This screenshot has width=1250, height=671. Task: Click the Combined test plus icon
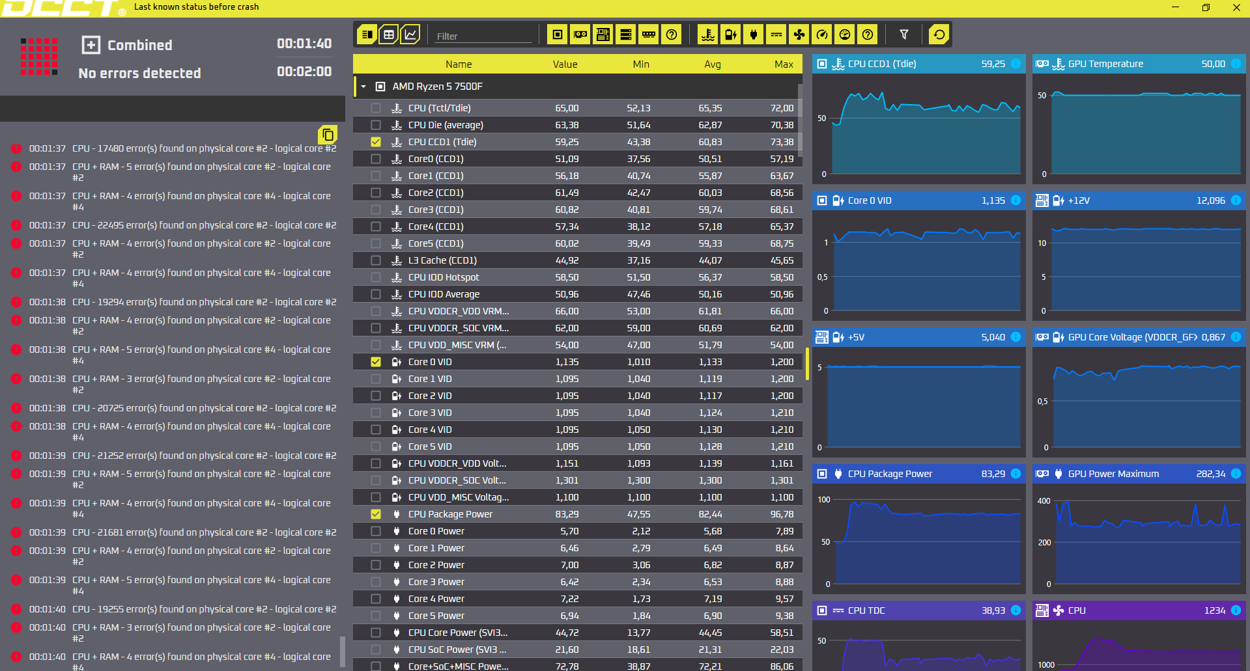91,45
